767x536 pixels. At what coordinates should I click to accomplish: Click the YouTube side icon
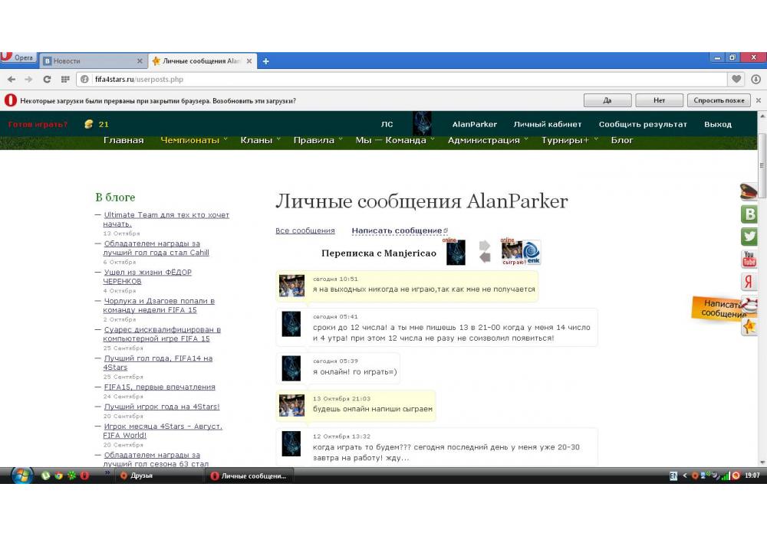click(749, 260)
